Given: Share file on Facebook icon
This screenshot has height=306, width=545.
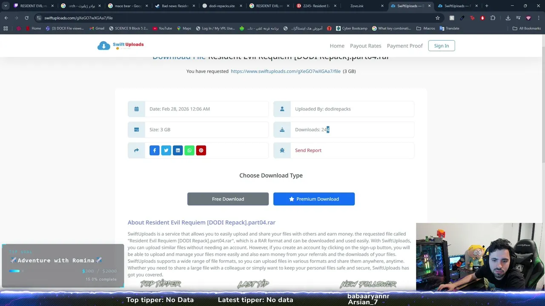Looking at the screenshot, I should point(155,150).
